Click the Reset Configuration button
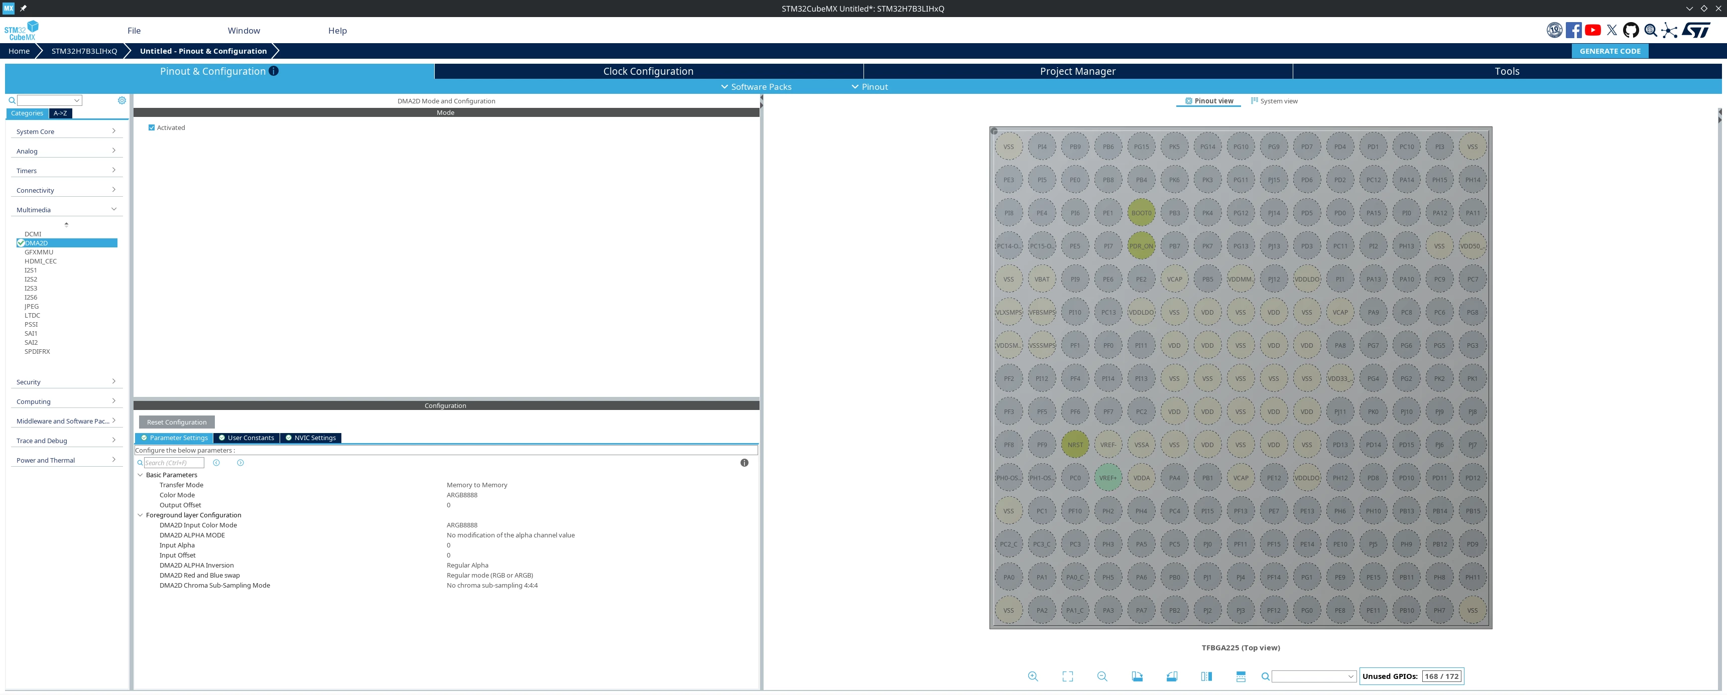 click(x=177, y=422)
